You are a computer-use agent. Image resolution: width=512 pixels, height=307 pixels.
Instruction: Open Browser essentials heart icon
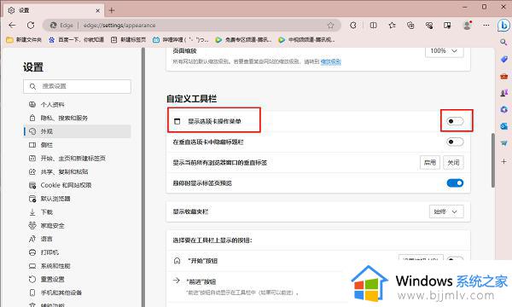429,25
